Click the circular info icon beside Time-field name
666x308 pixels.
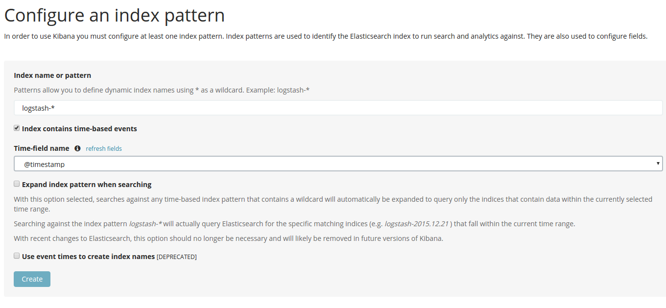point(77,148)
